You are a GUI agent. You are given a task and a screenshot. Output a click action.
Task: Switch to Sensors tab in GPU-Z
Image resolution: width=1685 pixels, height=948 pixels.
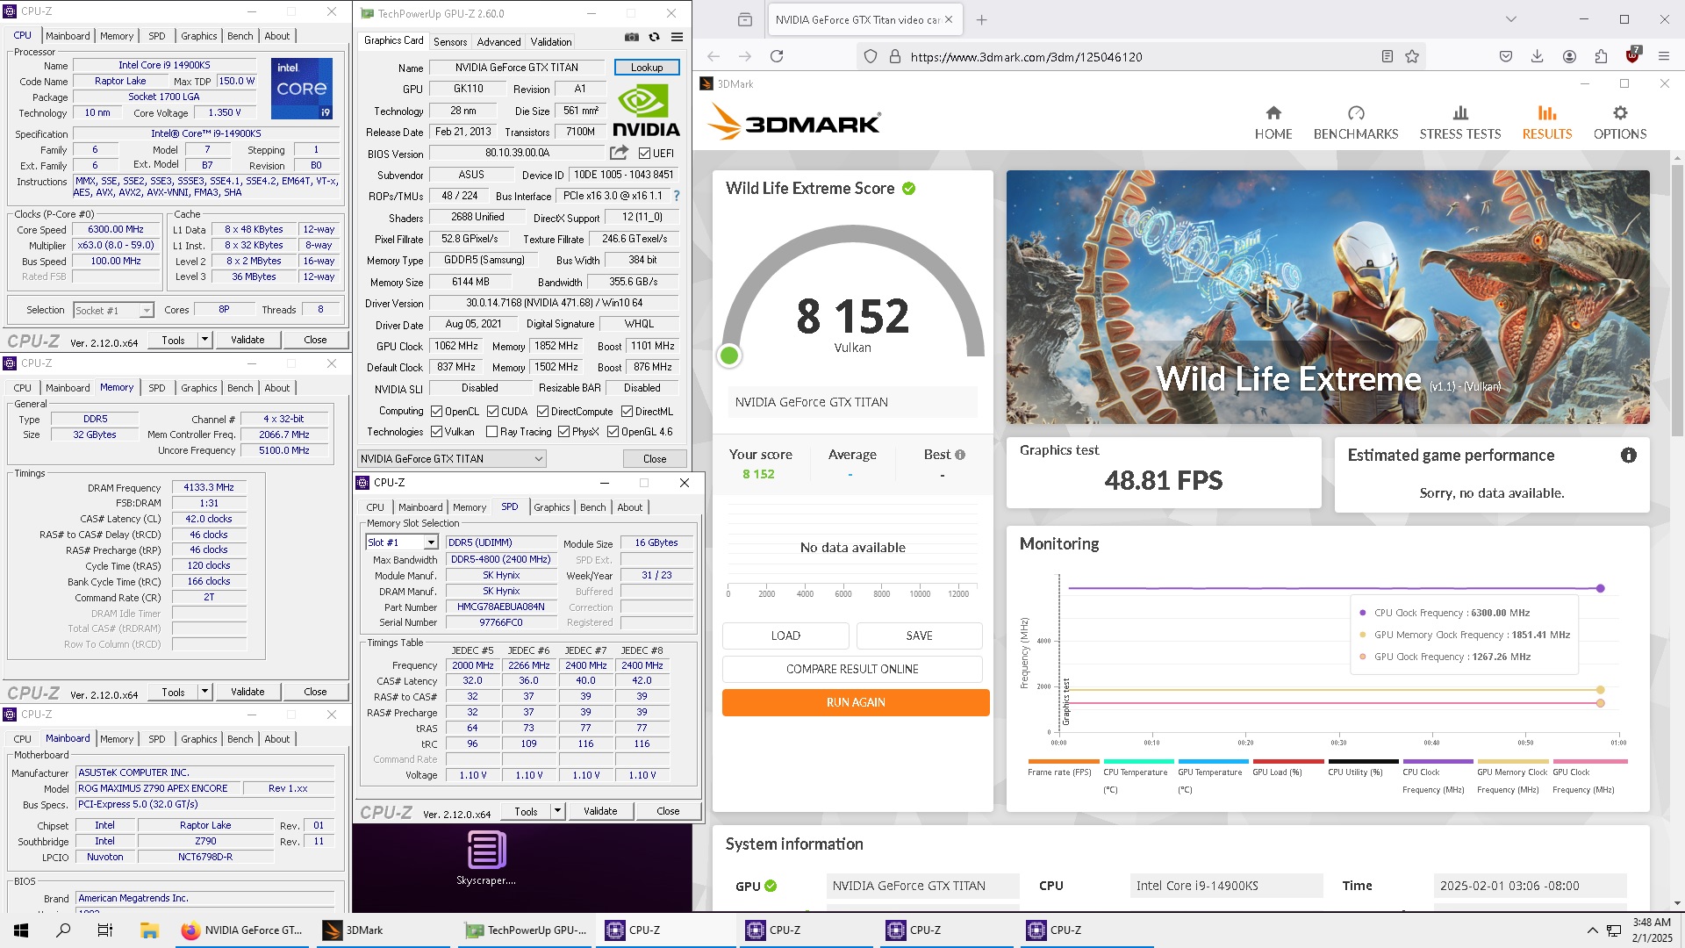[x=450, y=41]
